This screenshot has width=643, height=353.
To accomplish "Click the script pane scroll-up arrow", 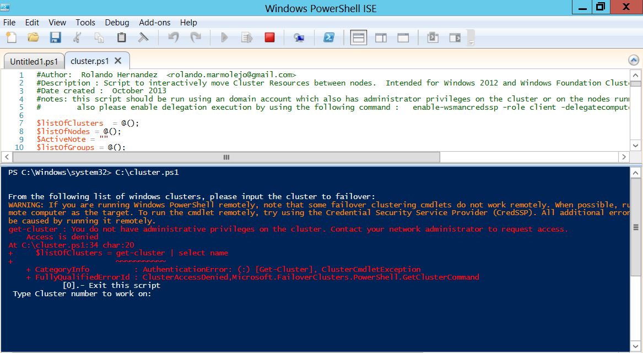I will point(635,75).
